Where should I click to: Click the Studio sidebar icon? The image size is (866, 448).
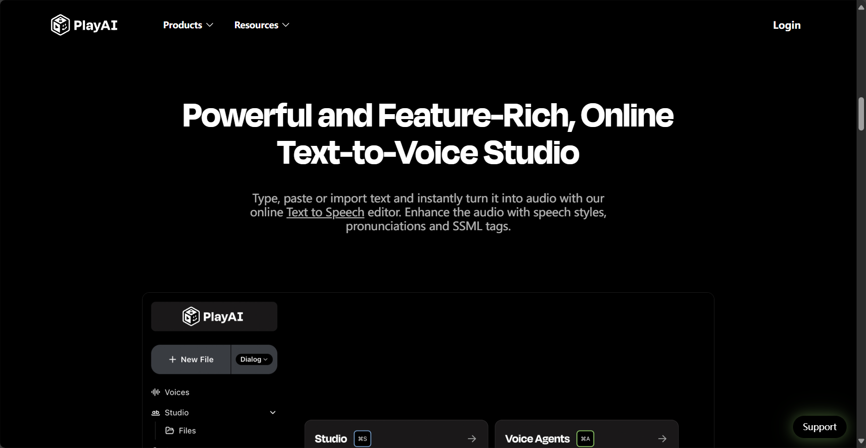[x=156, y=413]
